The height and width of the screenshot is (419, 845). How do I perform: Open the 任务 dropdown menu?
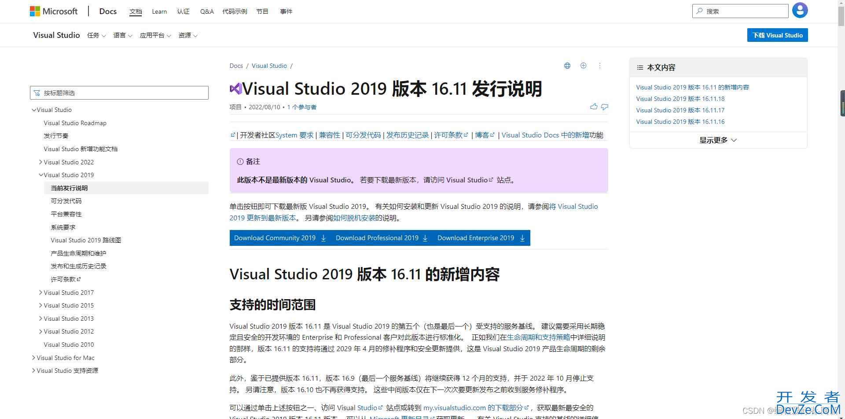click(x=96, y=35)
